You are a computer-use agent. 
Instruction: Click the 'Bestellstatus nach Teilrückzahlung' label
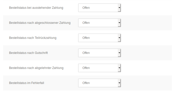(x=33, y=38)
